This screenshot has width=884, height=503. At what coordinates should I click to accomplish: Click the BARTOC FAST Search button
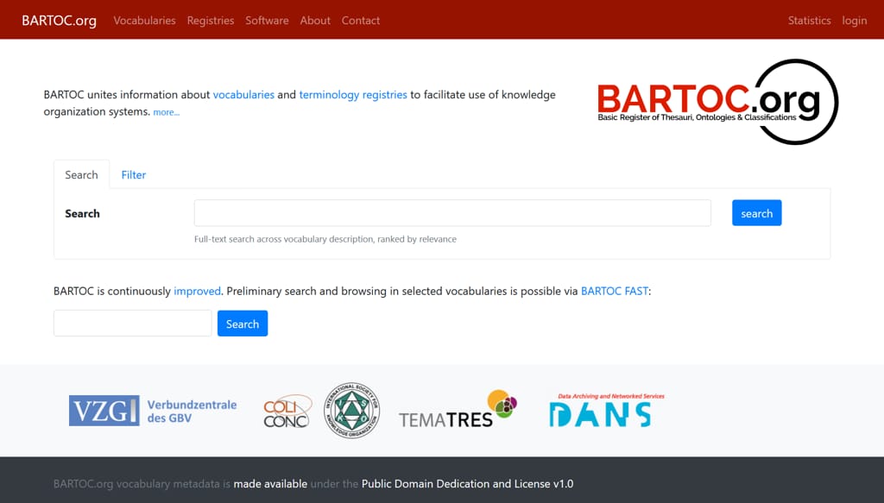tap(243, 324)
